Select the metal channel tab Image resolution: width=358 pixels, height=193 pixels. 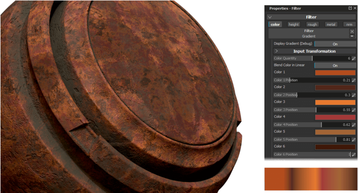(x=331, y=24)
